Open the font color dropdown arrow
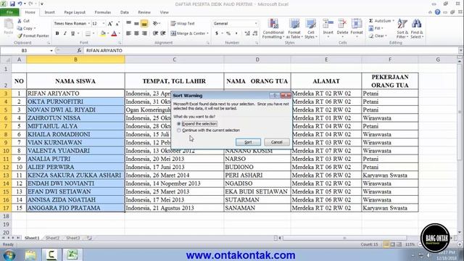Viewport: 464px width, 261px height. coord(119,33)
